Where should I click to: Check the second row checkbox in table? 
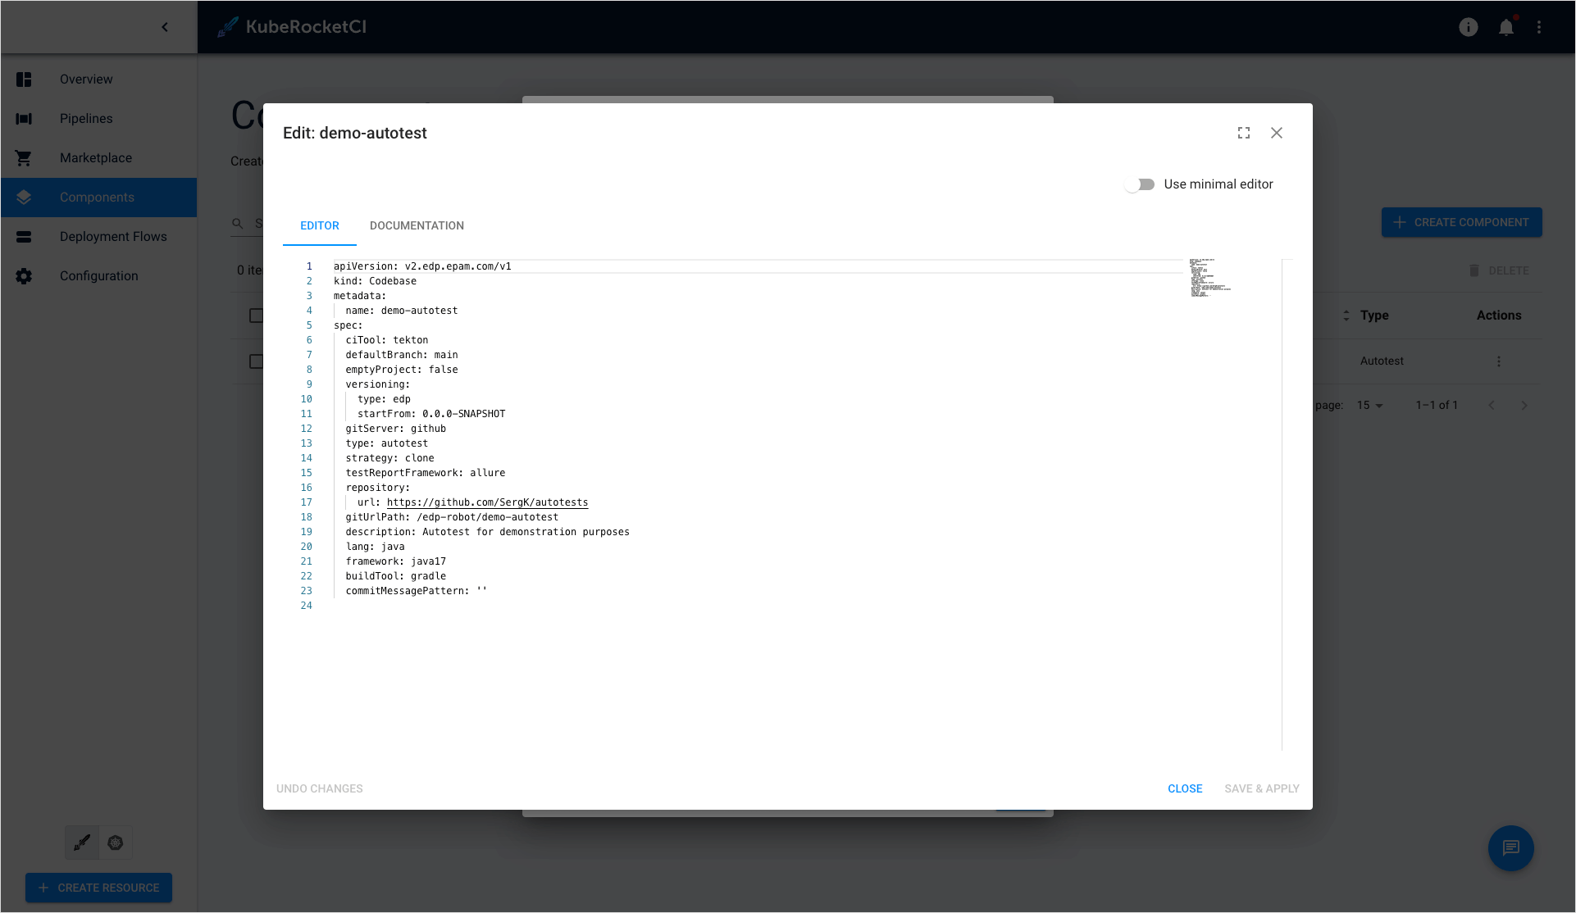[x=255, y=361]
